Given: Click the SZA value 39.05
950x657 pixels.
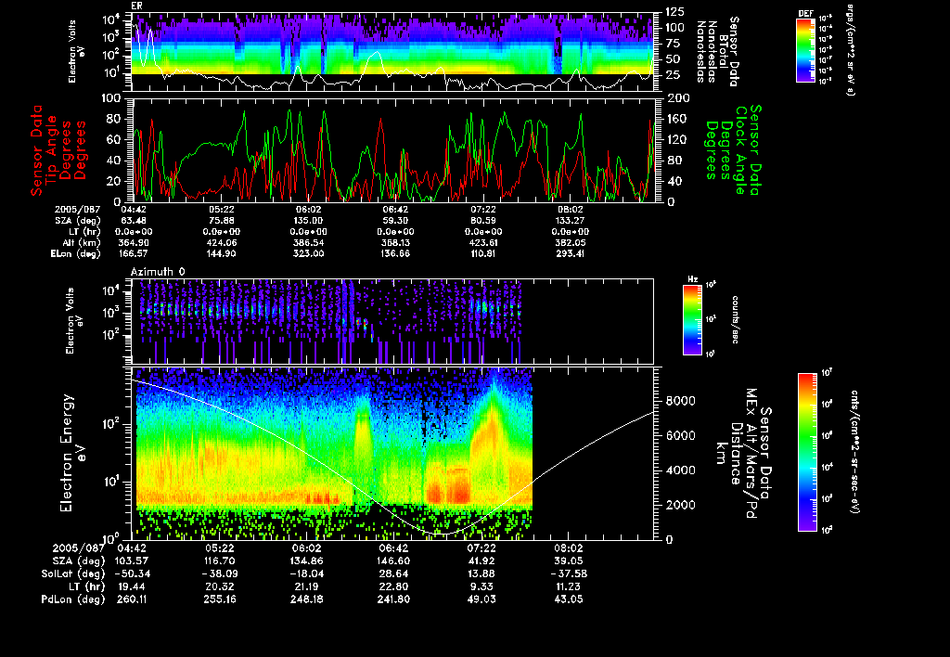Looking at the screenshot, I should pos(569,561).
